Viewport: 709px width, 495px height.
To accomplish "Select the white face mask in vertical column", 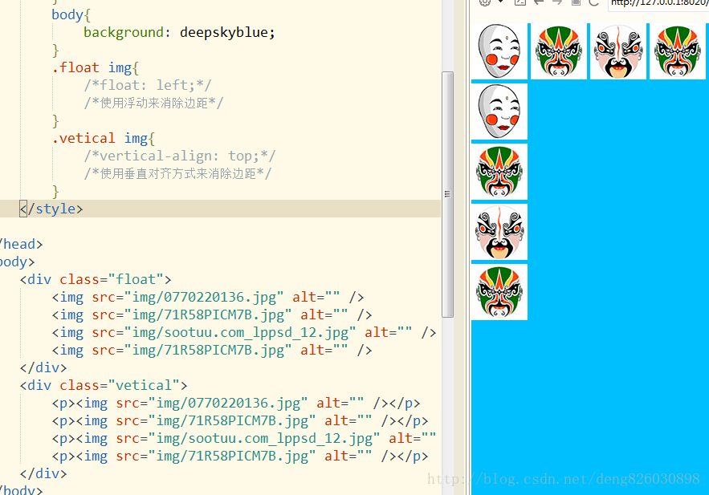I will coord(499,111).
